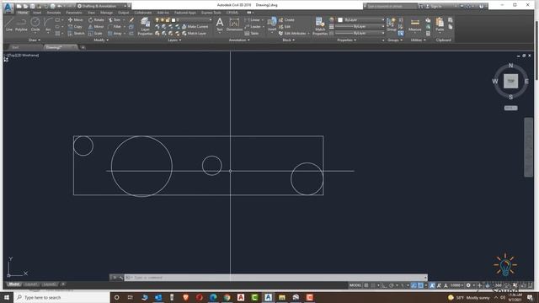Viewport: 539px width, 303px height.
Task: Open Match Properties tool
Action: point(320,26)
